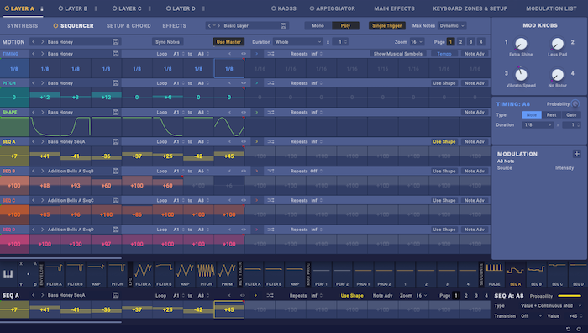The image size is (588, 333).
Task: Click the Tempo button in TIMING lane
Action: pyautogui.click(x=444, y=54)
